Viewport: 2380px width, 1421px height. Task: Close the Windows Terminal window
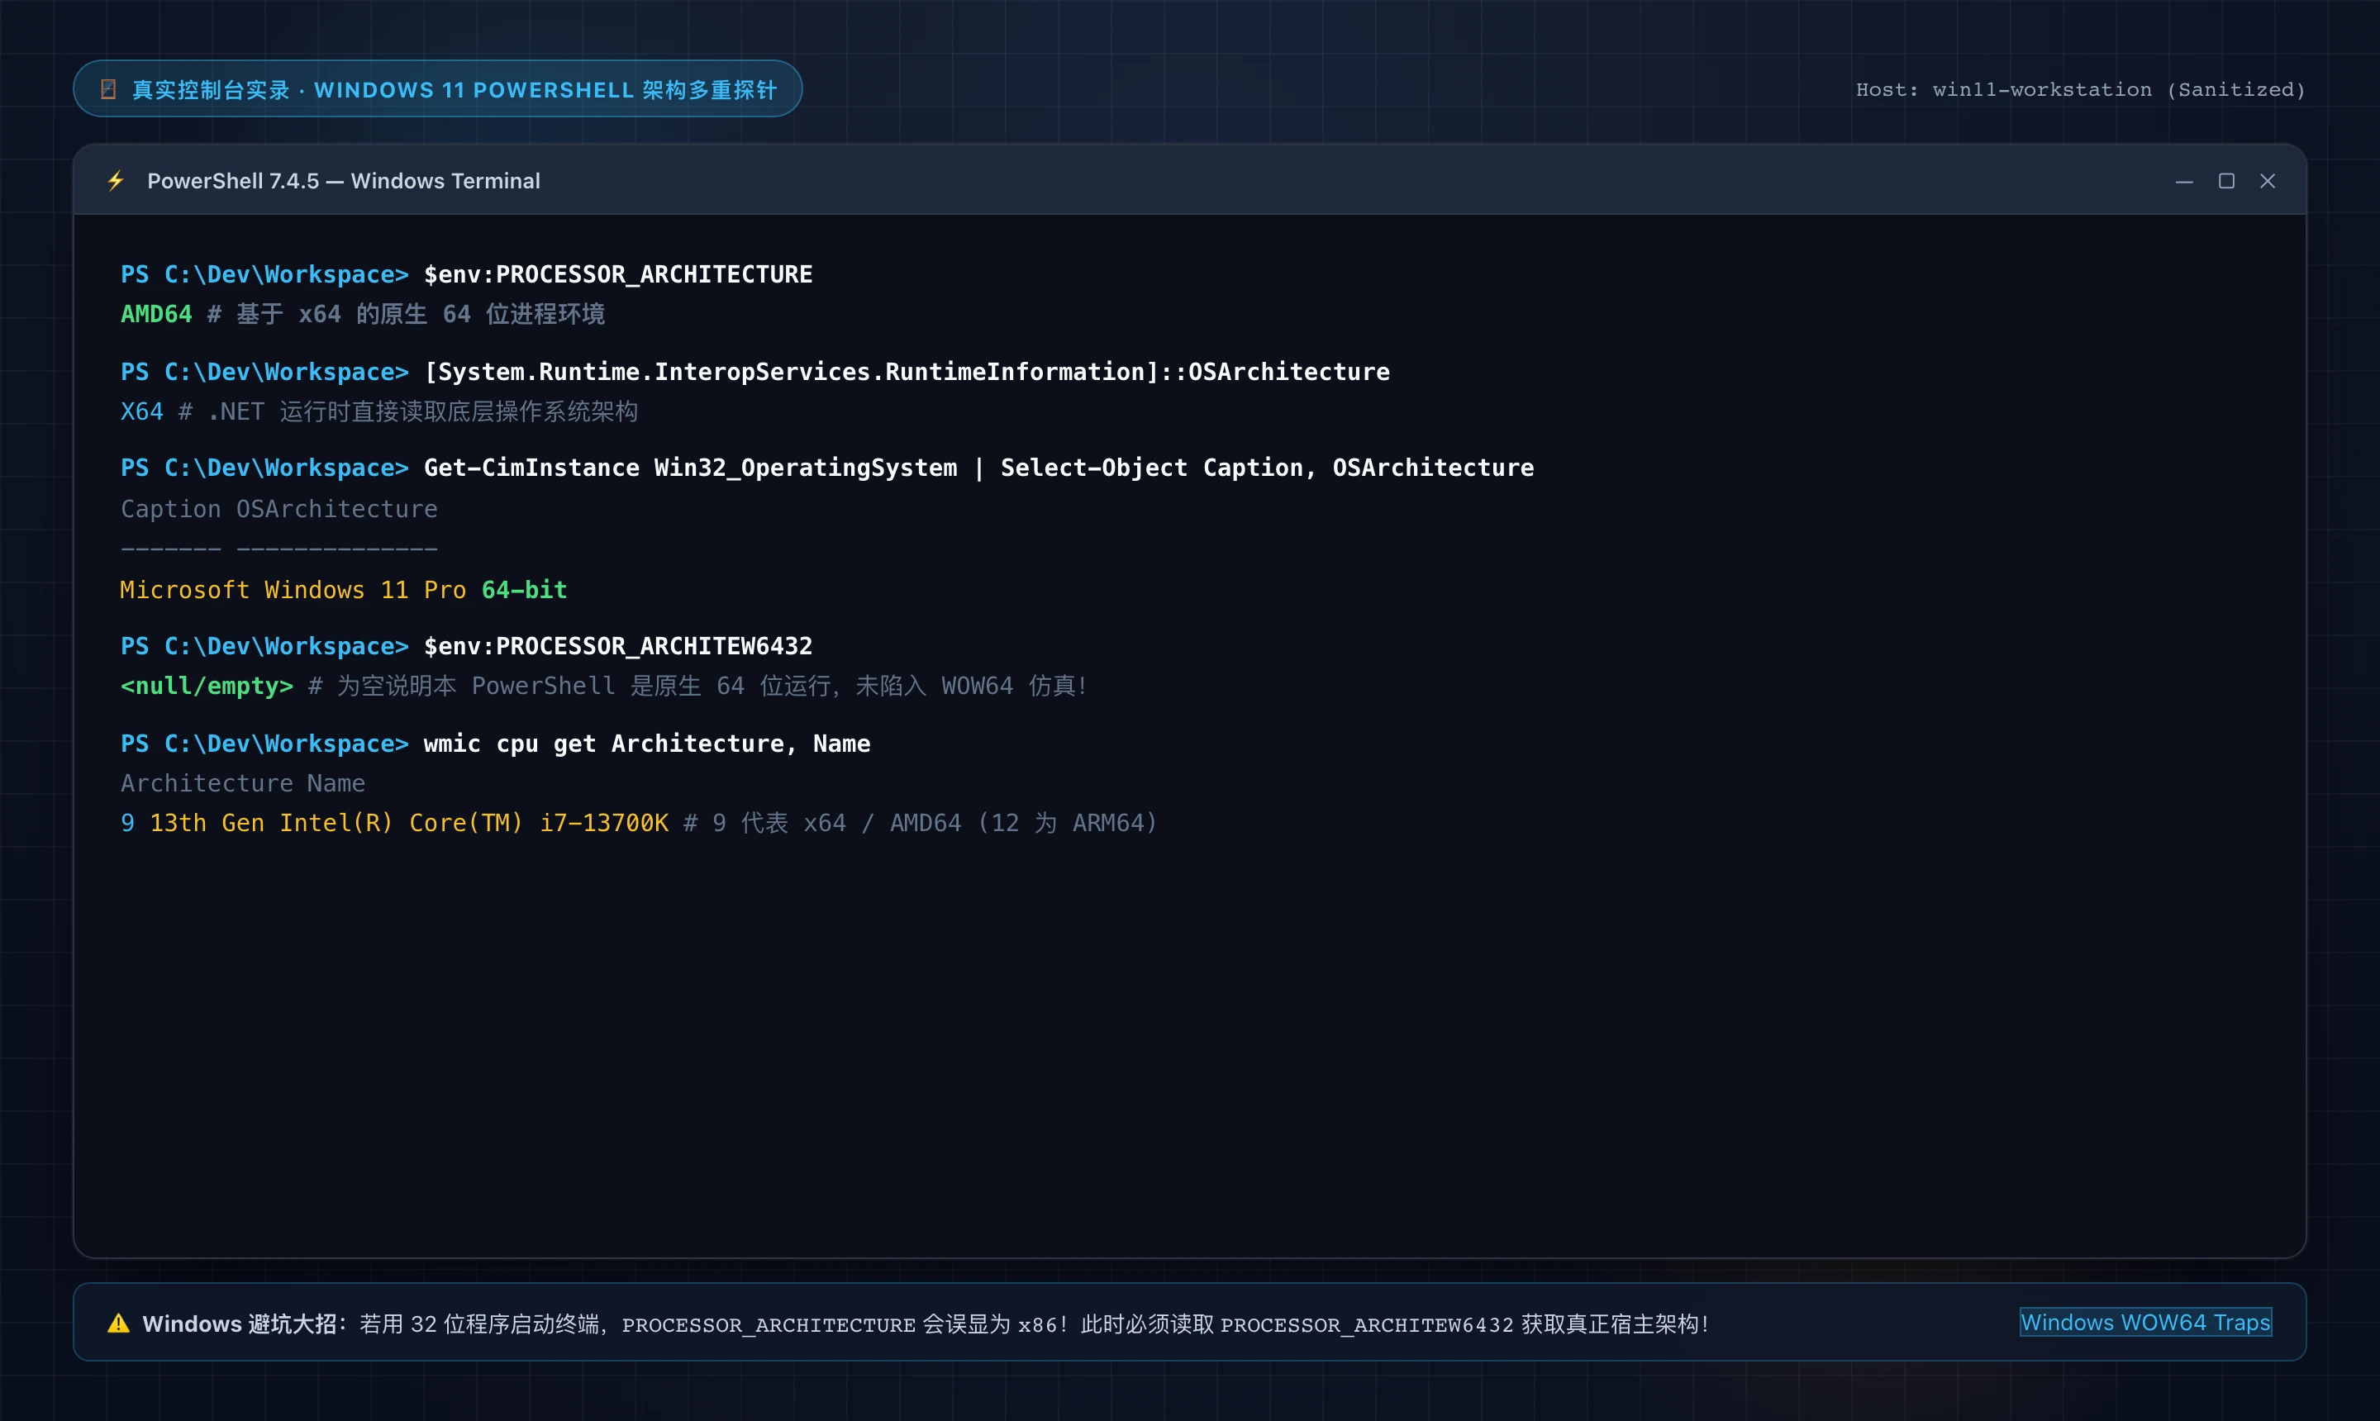tap(2268, 181)
